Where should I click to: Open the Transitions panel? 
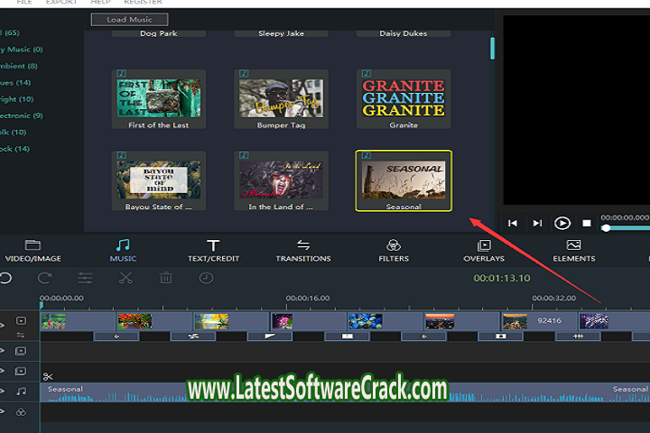click(303, 250)
